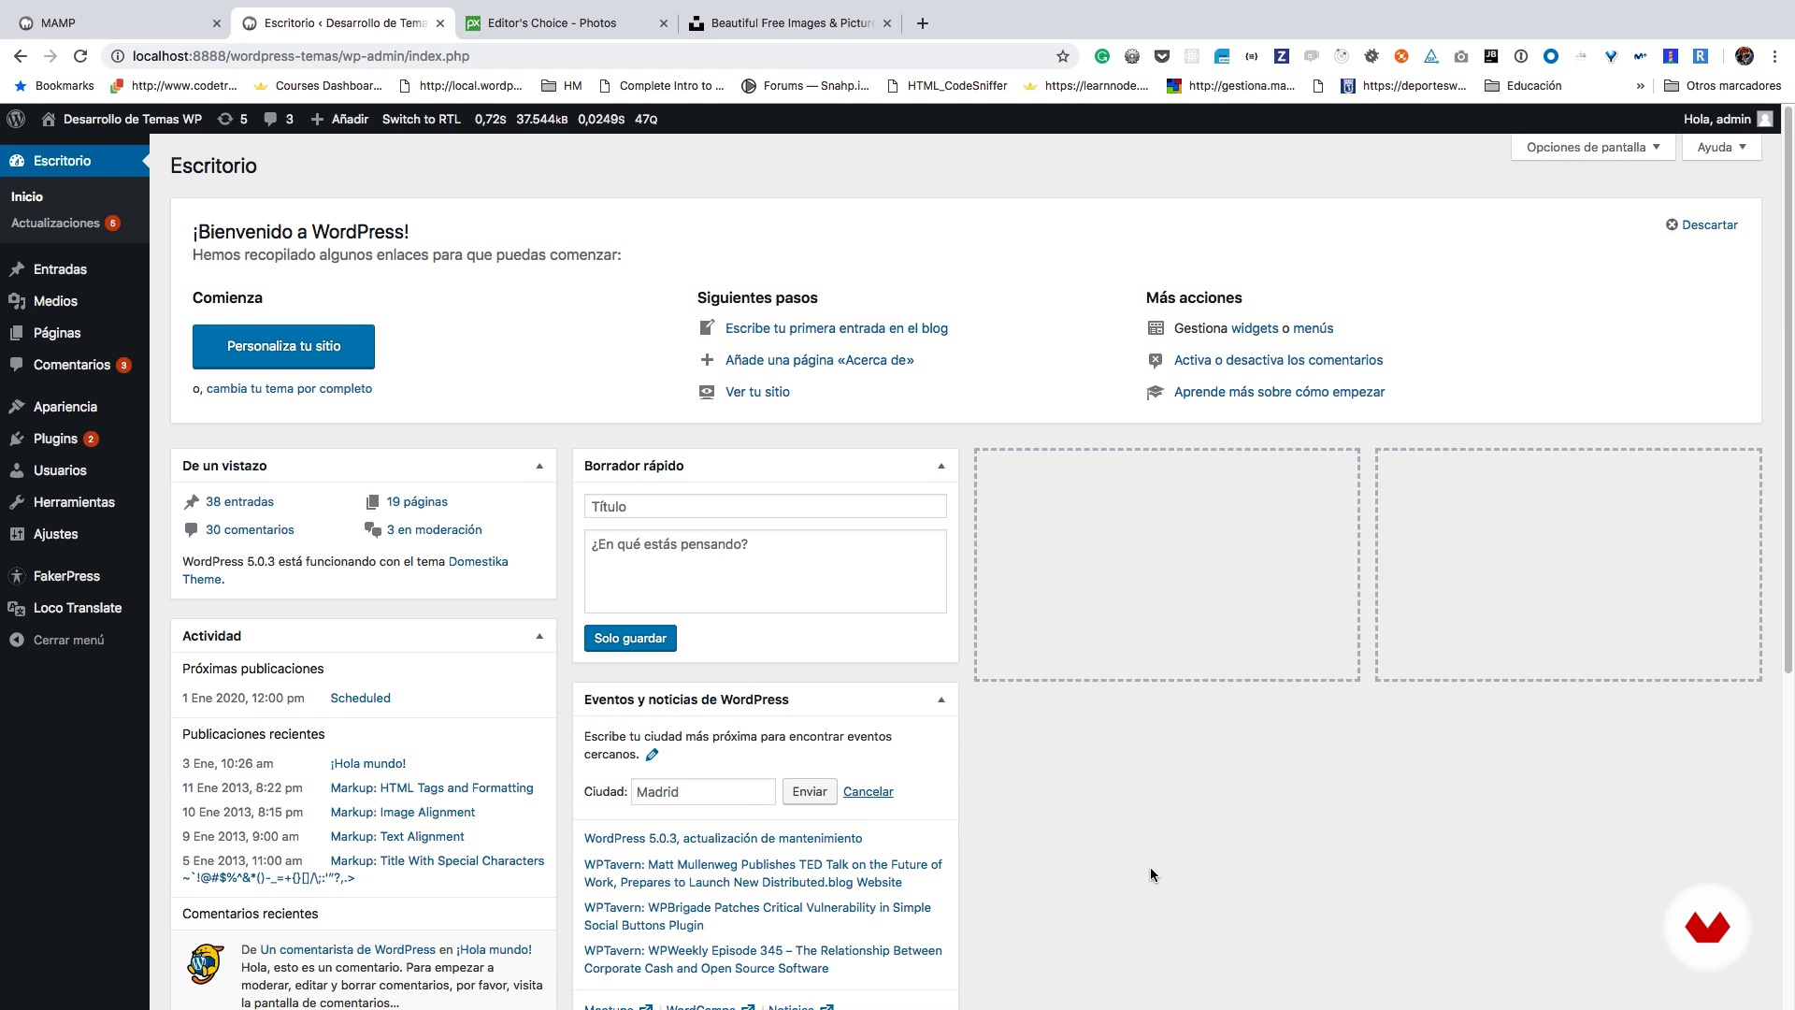The width and height of the screenshot is (1795, 1010).
Task: Click Activa o desactiva los comentarios
Action: tap(1278, 360)
